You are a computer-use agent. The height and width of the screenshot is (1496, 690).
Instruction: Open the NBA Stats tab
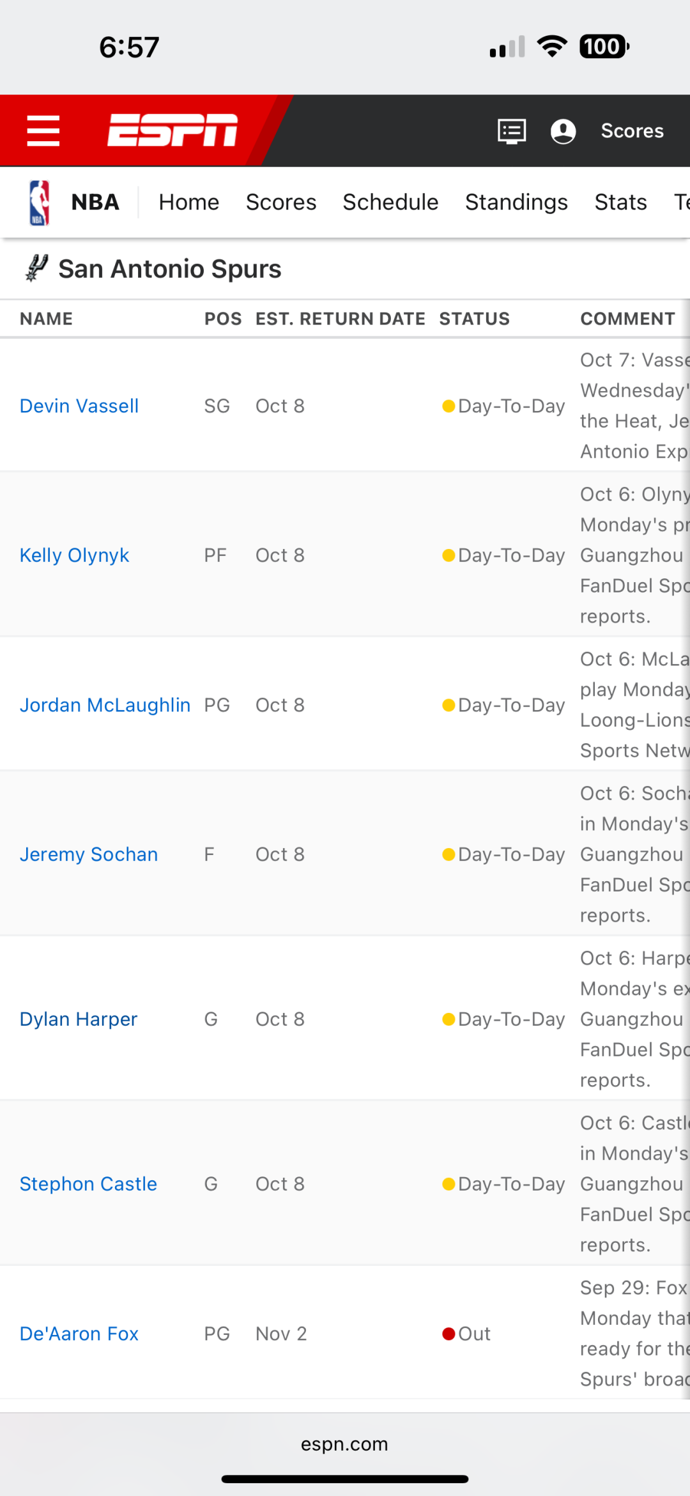click(620, 203)
